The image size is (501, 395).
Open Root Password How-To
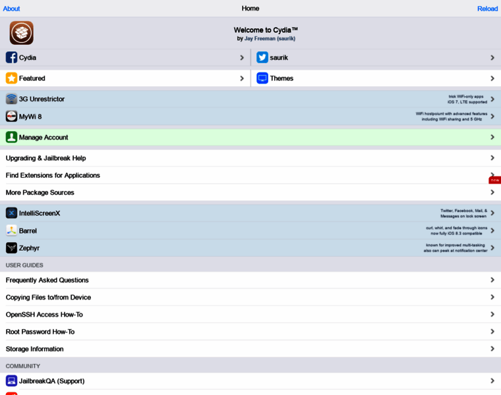coord(250,332)
